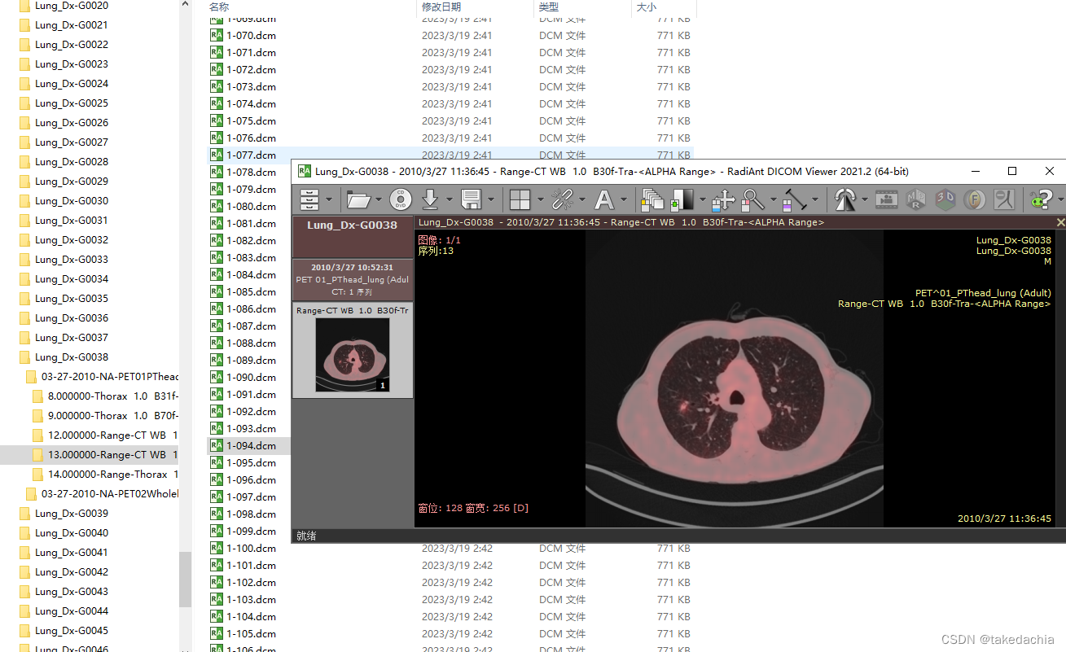1066x652 pixels.
Task: Open the help menu with question mark icon
Action: click(x=1042, y=199)
